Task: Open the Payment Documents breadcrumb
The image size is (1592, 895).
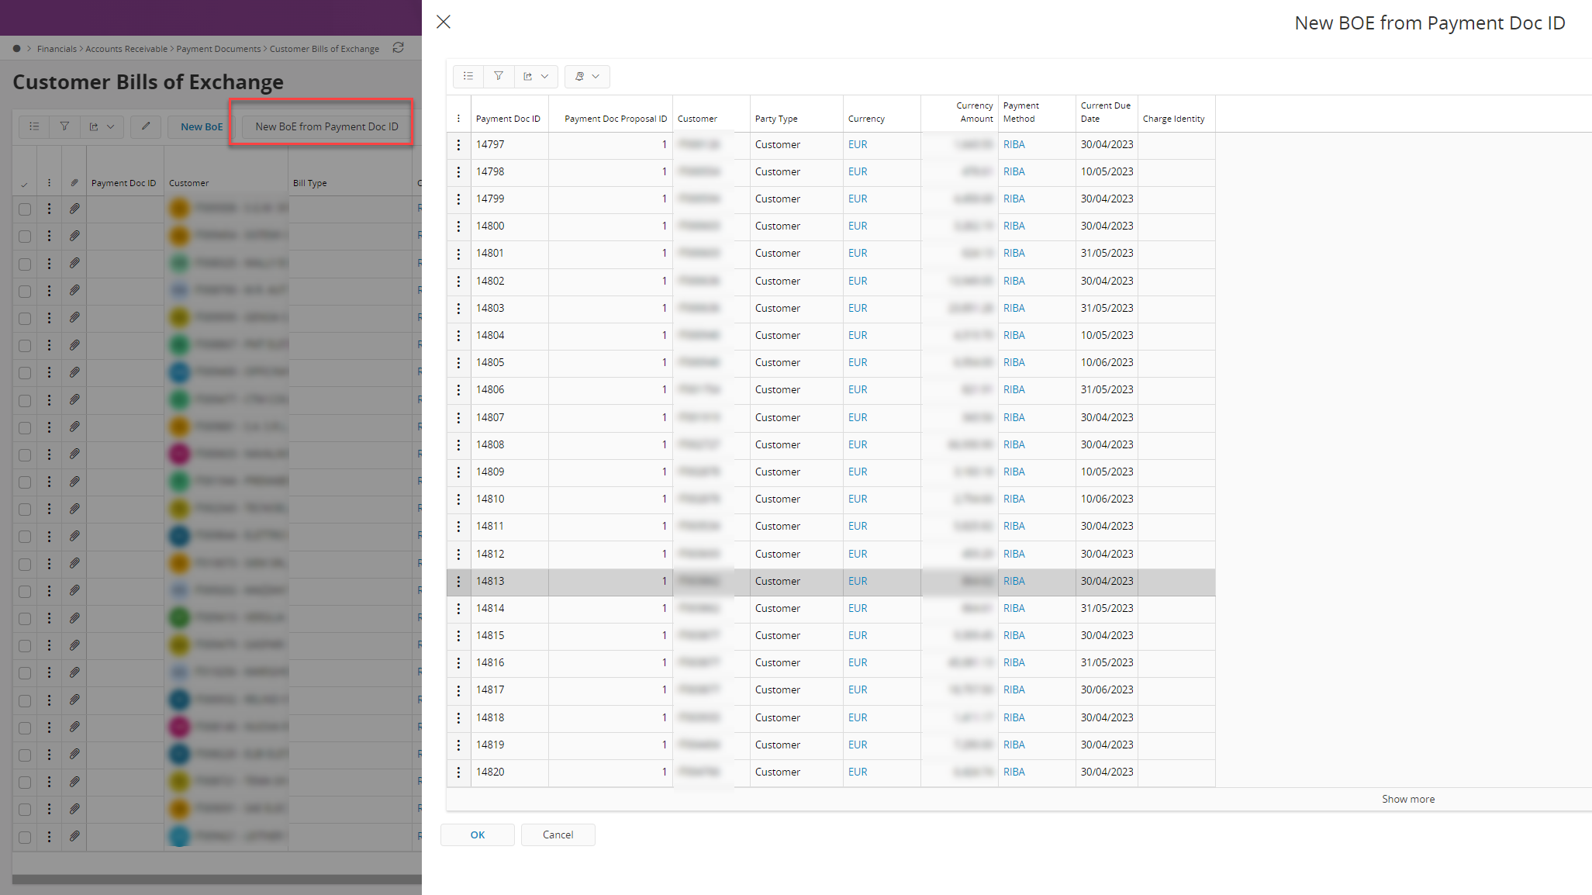Action: pos(219,49)
